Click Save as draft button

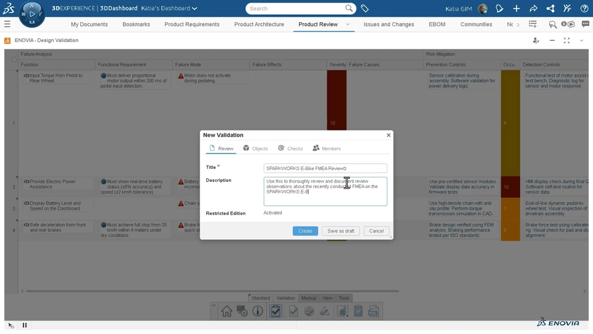pos(341,231)
